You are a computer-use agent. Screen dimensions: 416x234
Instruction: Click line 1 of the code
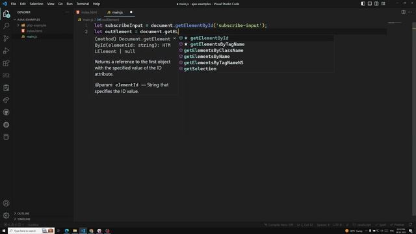(181, 25)
